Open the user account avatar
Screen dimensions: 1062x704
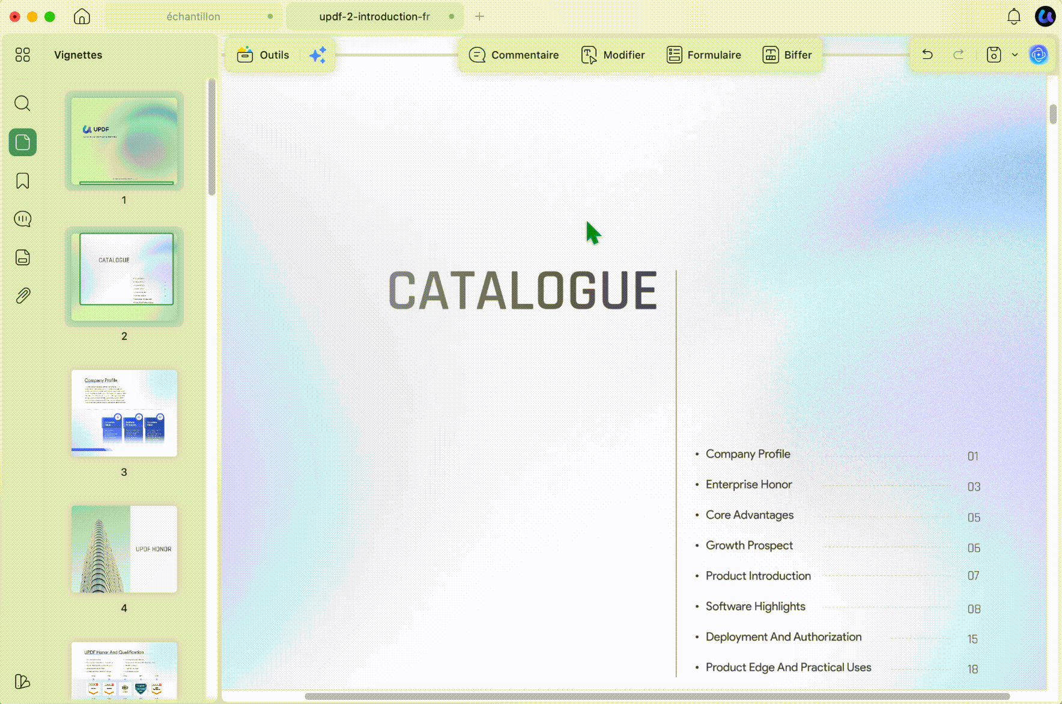(x=1045, y=16)
